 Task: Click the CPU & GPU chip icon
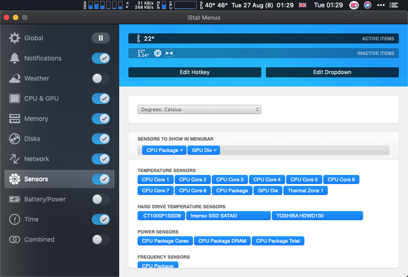15,98
